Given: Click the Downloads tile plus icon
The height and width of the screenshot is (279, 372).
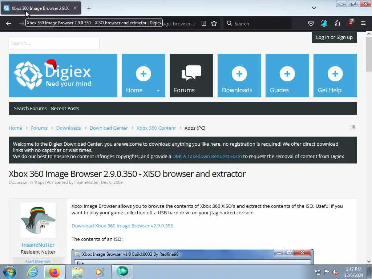Looking at the screenshot, I should tap(239, 74).
